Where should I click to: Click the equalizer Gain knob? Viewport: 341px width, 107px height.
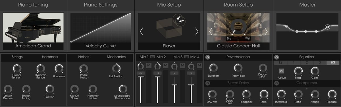[315, 71]
